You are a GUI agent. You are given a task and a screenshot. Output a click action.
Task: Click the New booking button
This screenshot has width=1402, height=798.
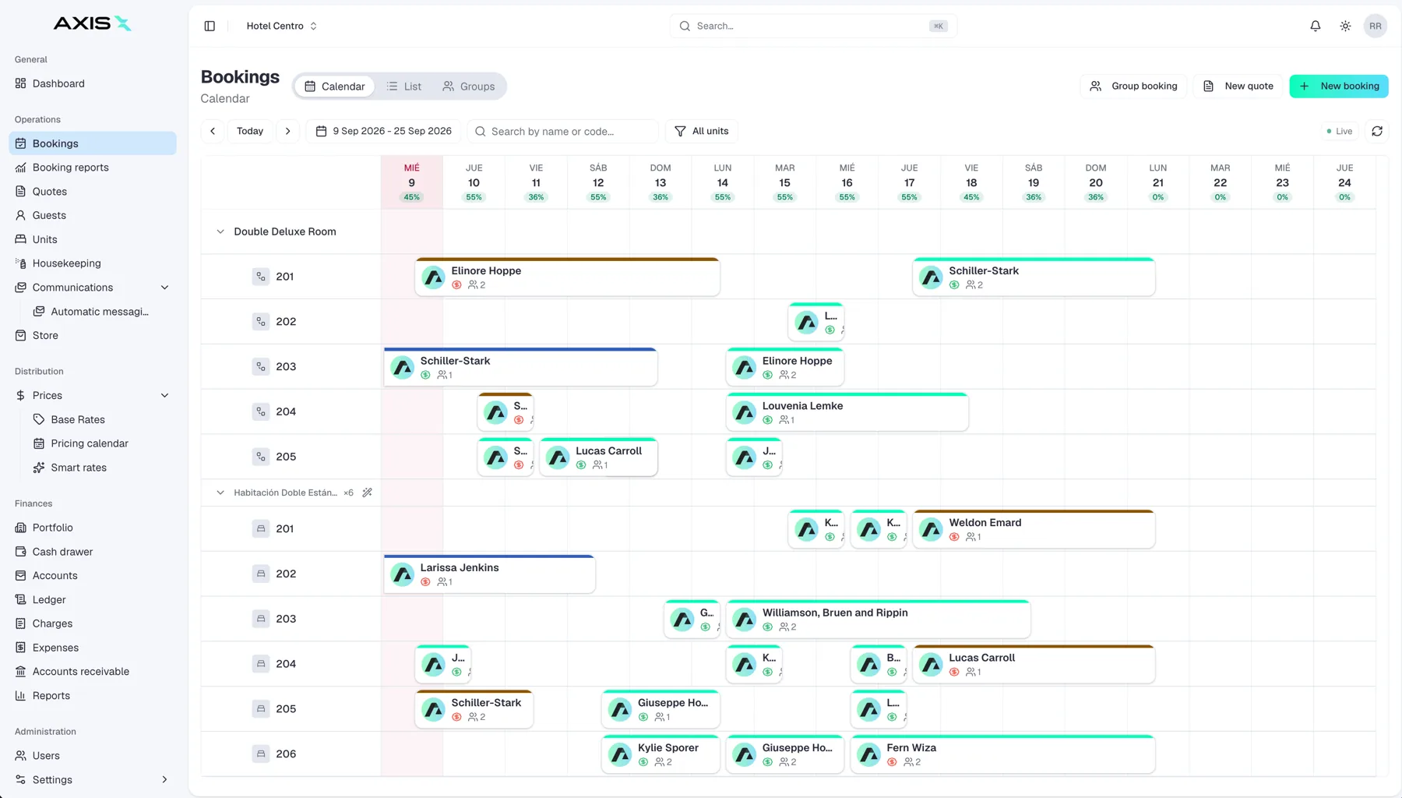tap(1339, 86)
